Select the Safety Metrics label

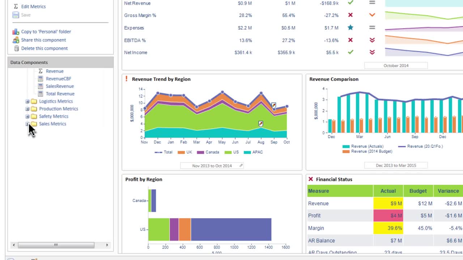click(54, 116)
